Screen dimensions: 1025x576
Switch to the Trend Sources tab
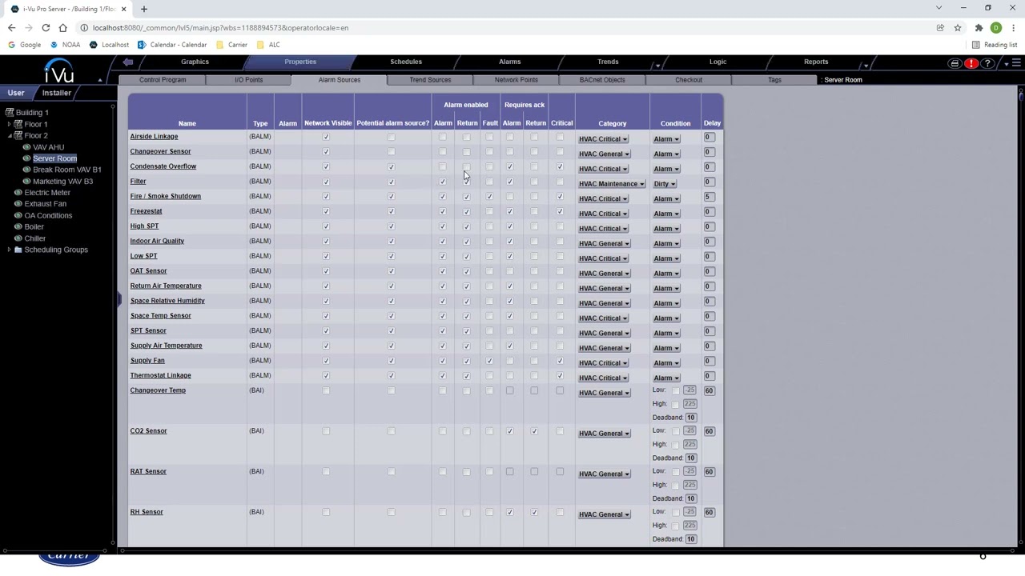430,80
